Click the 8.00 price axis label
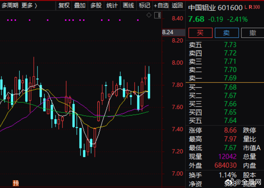 point(178,63)
